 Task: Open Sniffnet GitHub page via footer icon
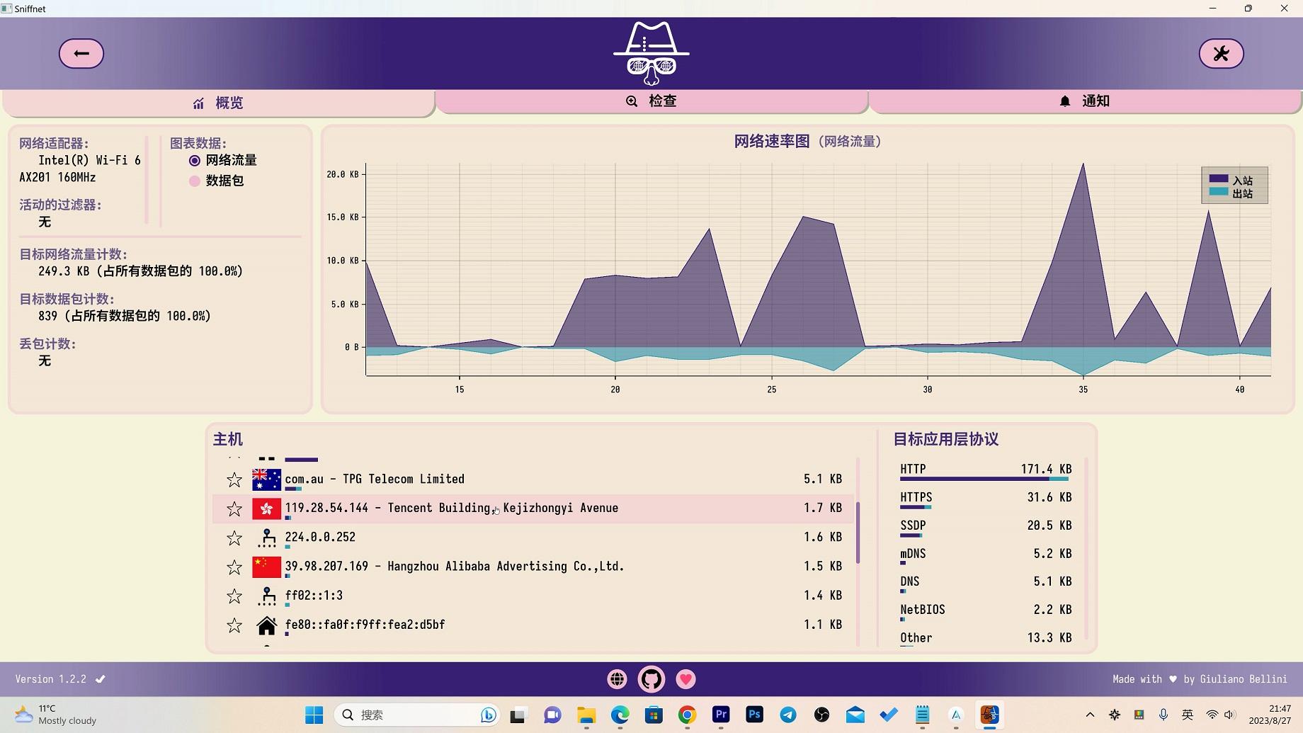point(651,679)
